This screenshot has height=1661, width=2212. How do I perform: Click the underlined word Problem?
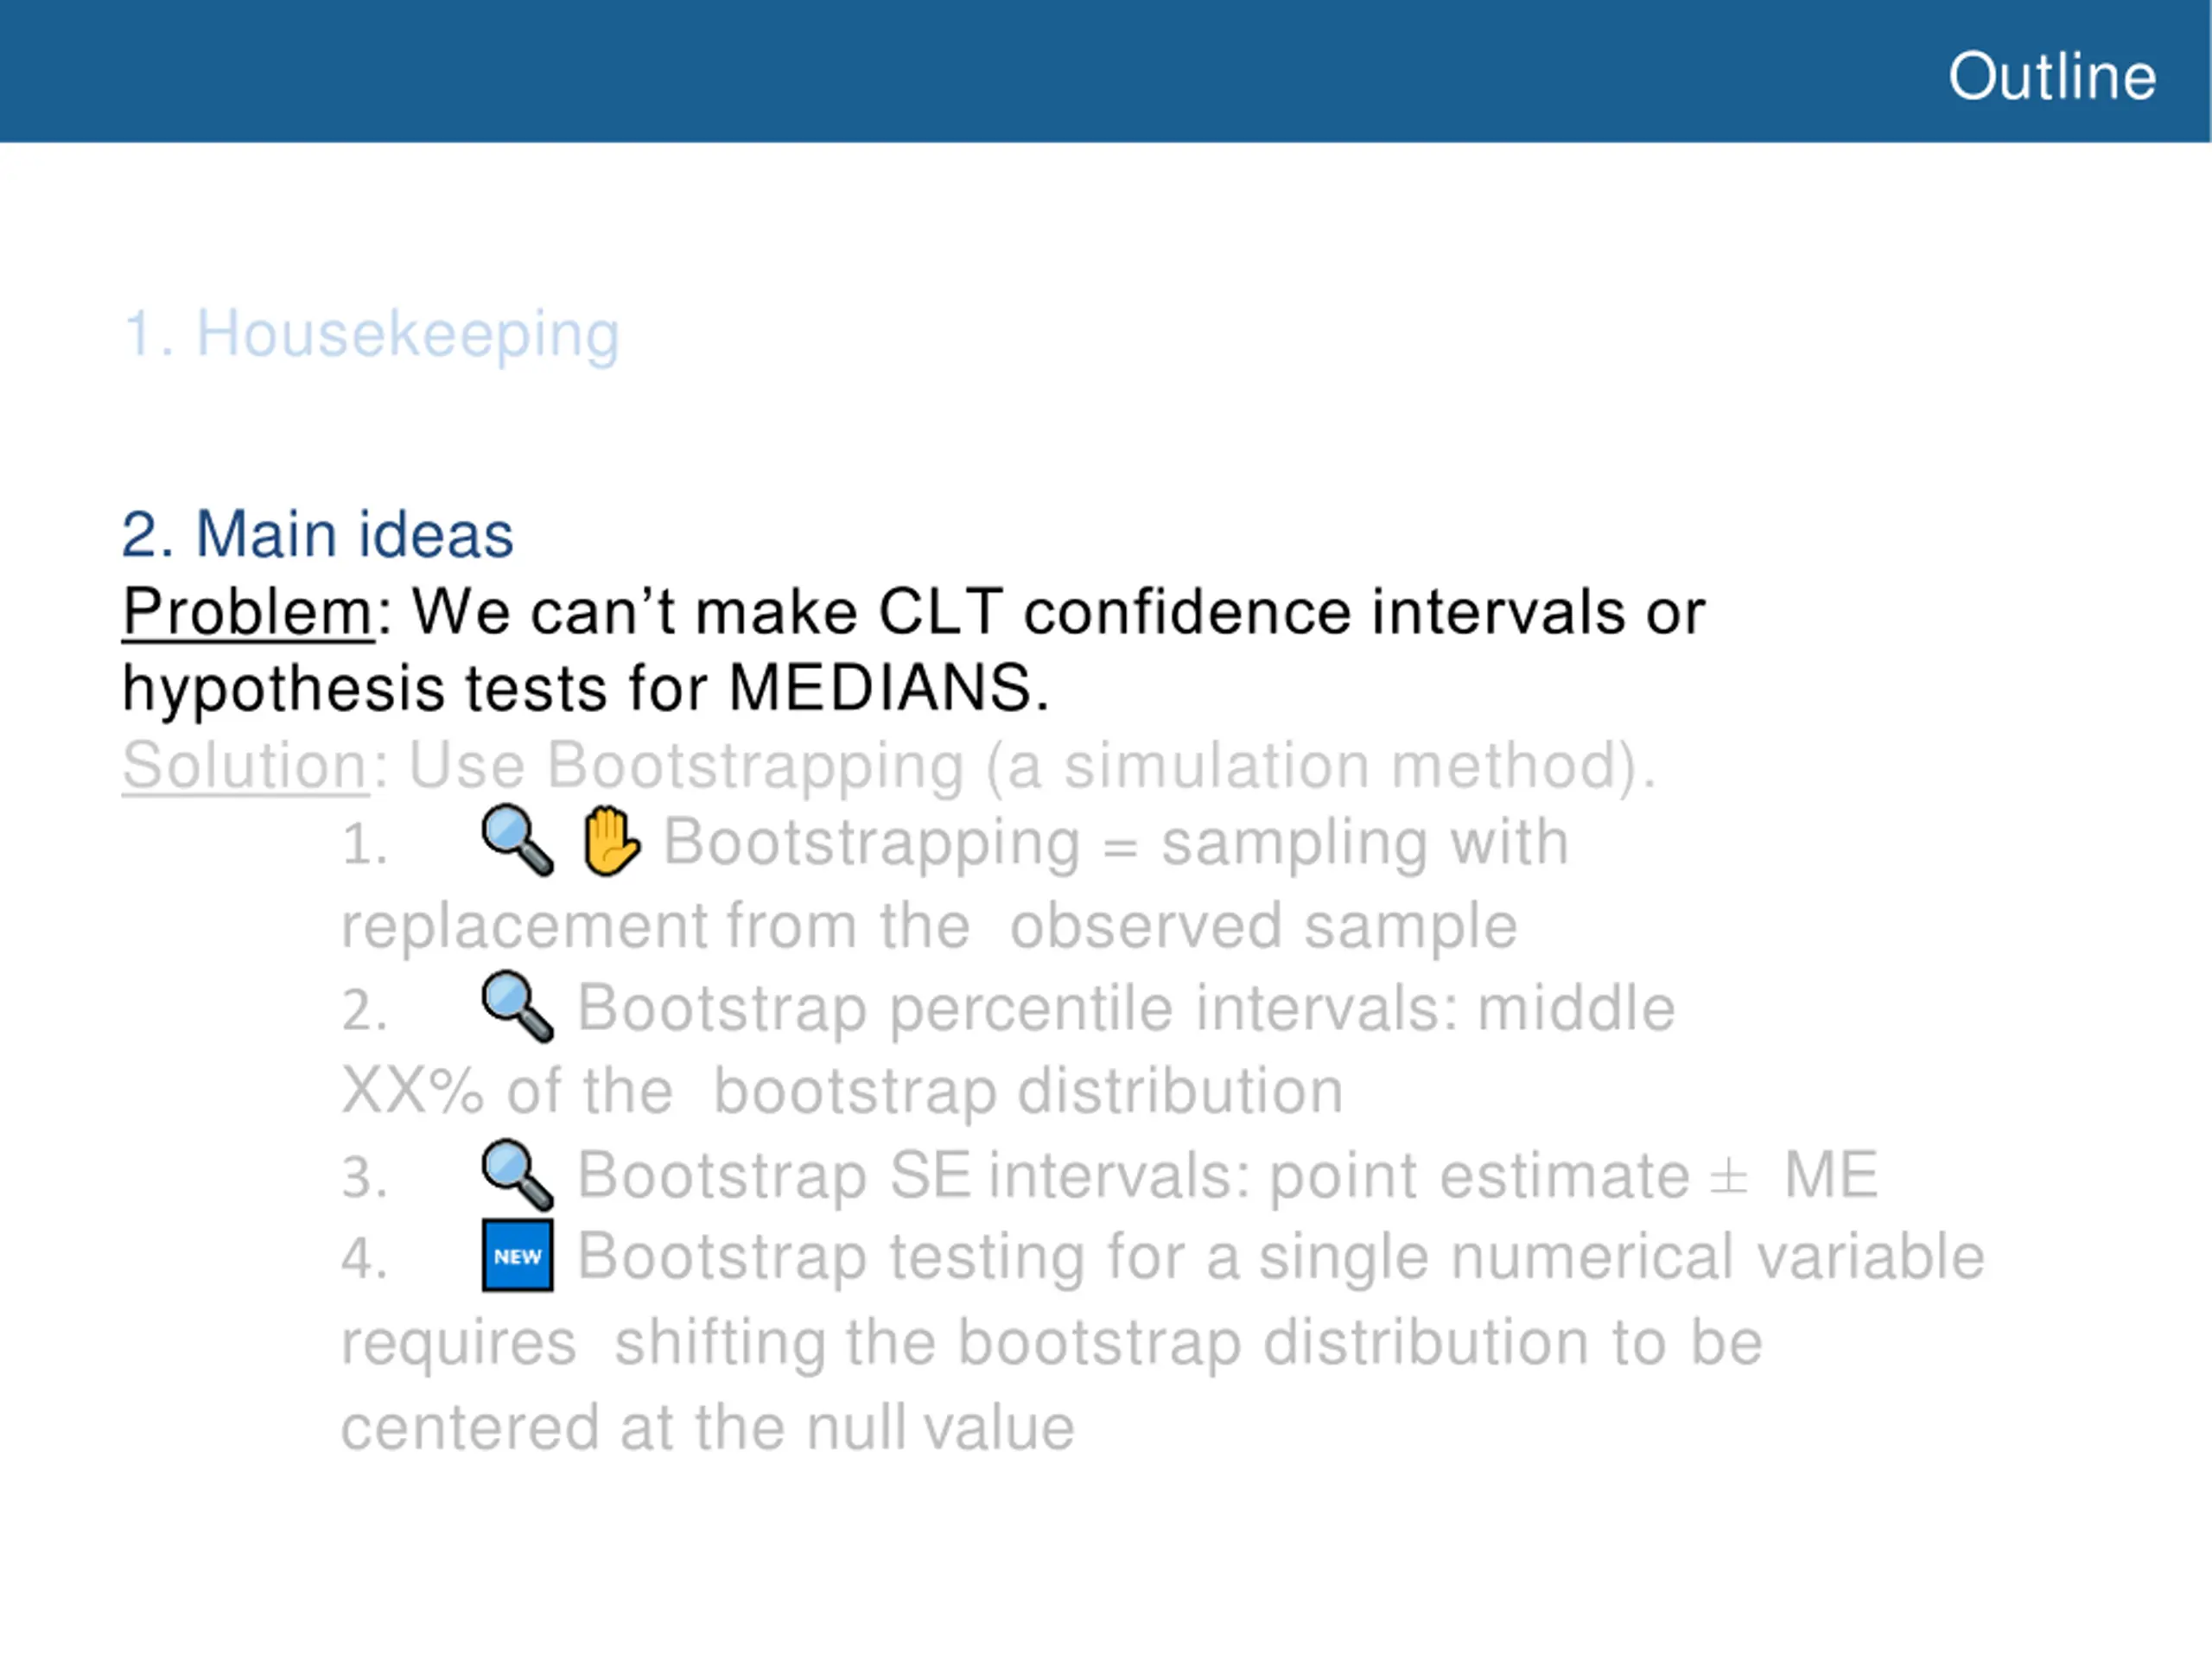247,612
